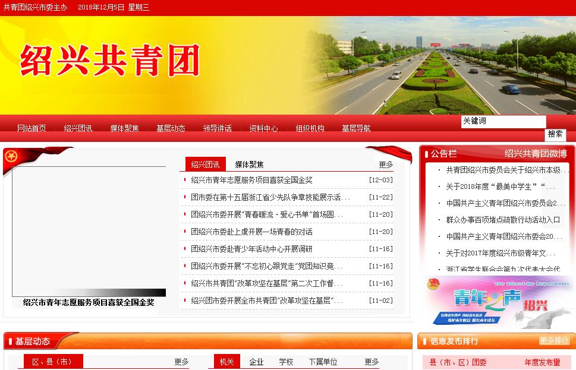Screen dimensions: 576x370
Task: Open the 团绍兴市委赴上虞 news article
Action: coord(251,232)
